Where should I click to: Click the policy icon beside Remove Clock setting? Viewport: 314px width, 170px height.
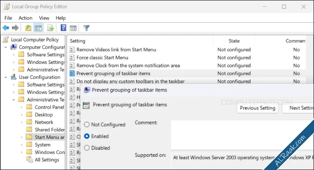pyautogui.click(x=72, y=65)
